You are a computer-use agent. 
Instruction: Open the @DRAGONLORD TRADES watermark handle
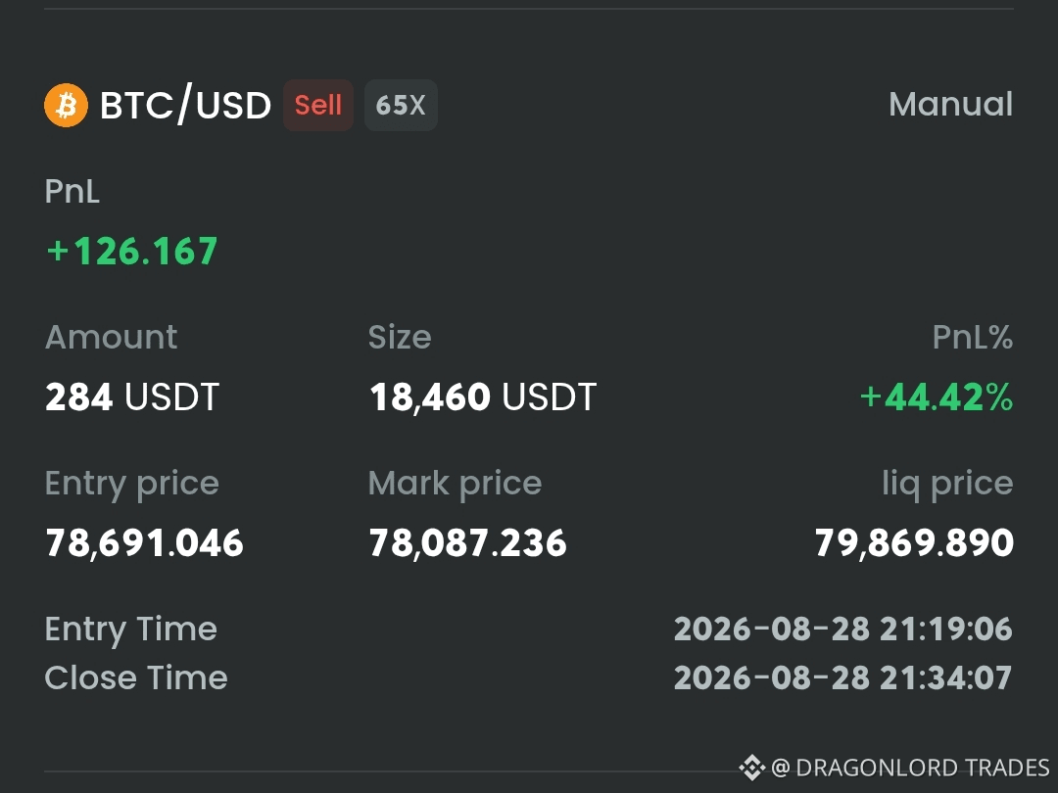910,768
